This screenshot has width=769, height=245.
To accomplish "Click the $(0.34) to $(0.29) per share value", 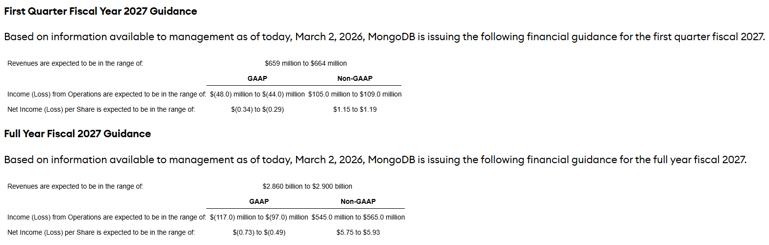I will pos(257,109).
